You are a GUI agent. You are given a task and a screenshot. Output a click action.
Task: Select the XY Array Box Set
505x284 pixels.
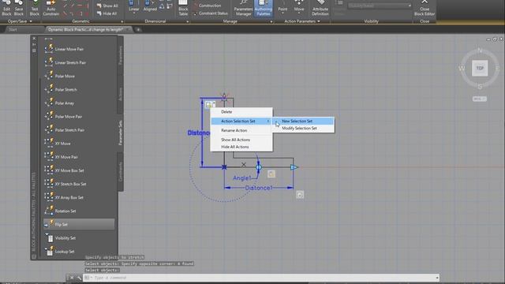(x=79, y=198)
